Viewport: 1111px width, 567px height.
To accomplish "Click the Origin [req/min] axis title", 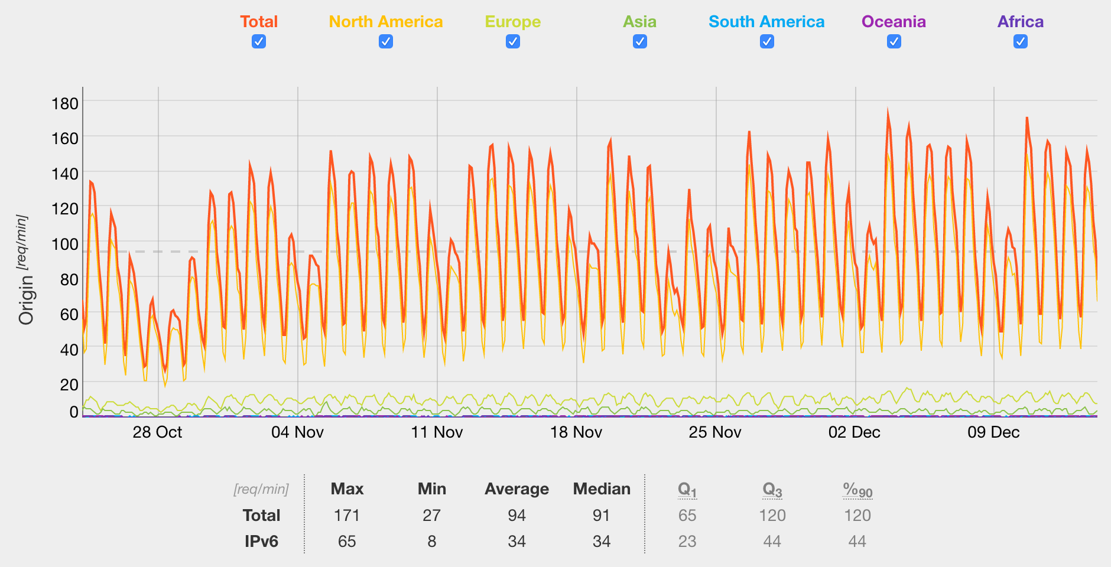I will click(x=25, y=270).
